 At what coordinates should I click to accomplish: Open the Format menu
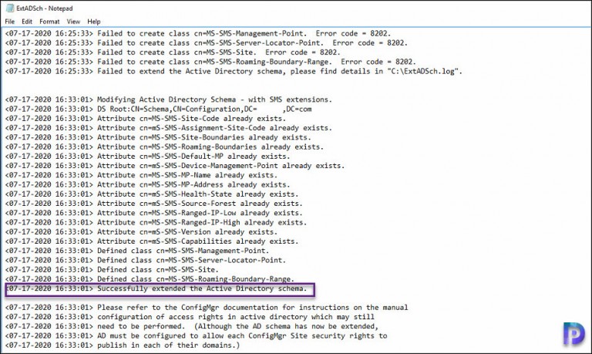click(x=49, y=22)
